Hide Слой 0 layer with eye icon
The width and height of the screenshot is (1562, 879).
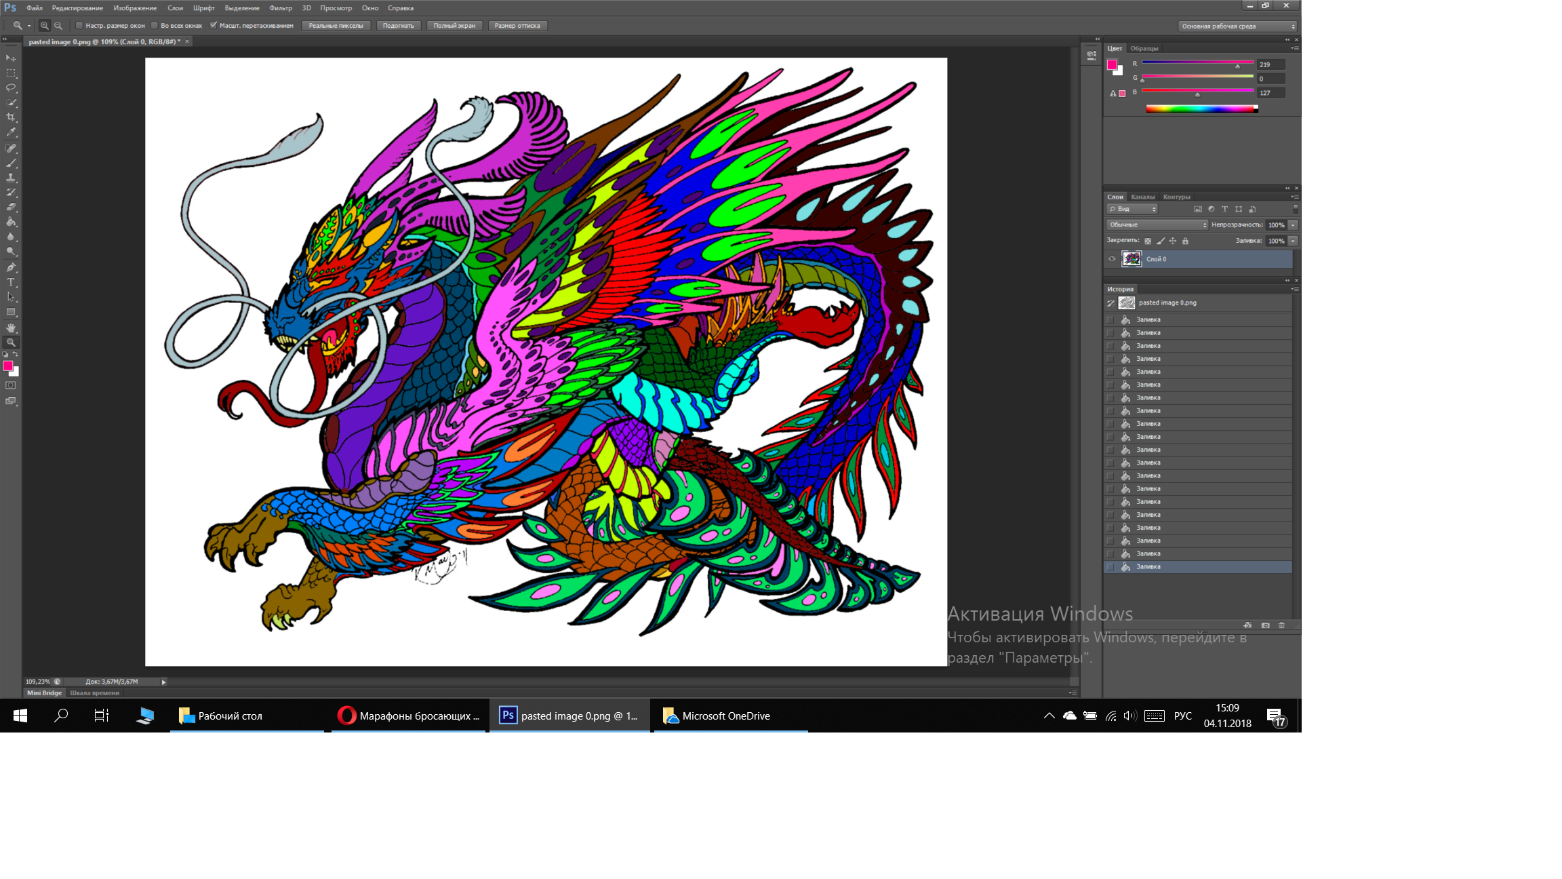tap(1112, 258)
